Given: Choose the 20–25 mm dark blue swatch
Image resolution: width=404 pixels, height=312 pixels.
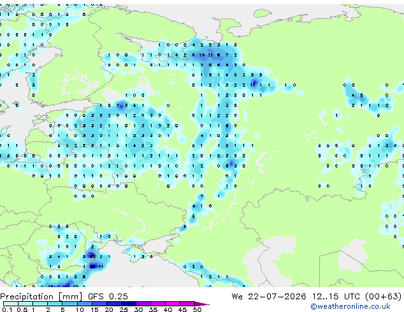Looking at the screenshot, I should coord(113,304).
